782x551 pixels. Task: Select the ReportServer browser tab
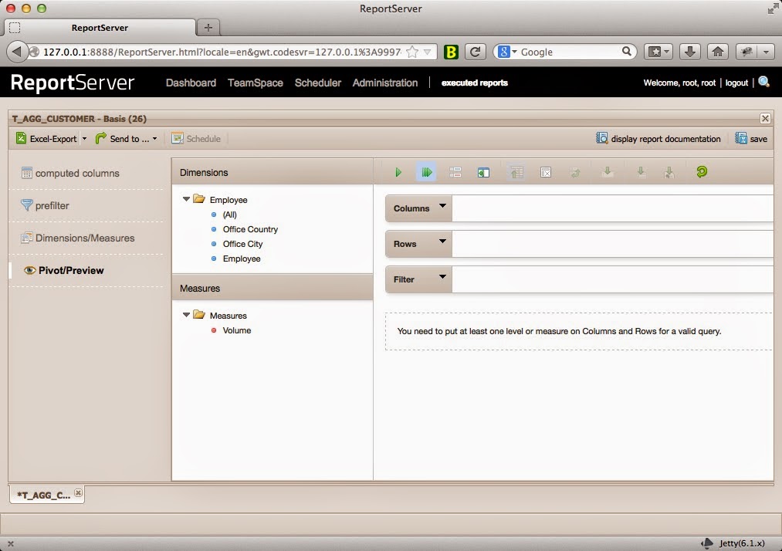[x=100, y=28]
